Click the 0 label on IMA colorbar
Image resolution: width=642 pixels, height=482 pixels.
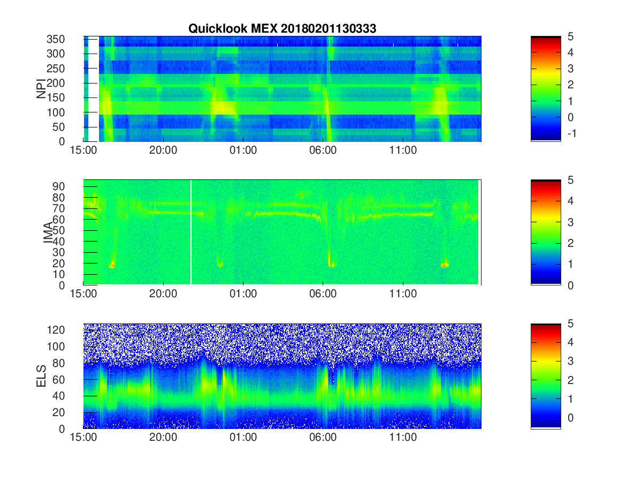point(571,285)
